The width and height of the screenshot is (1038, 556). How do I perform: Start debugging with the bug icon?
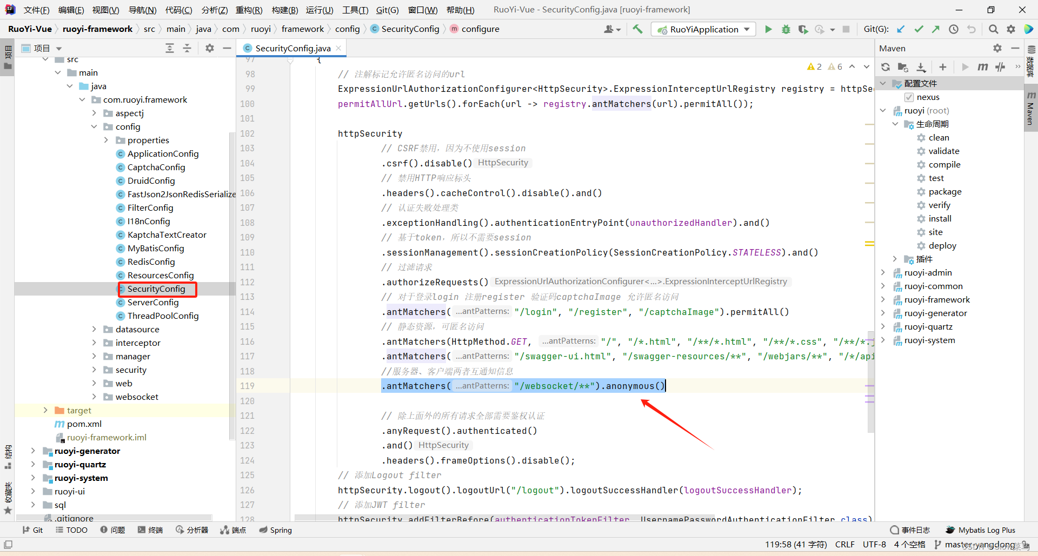tap(786, 29)
